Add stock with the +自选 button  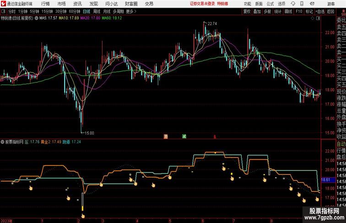point(320,11)
